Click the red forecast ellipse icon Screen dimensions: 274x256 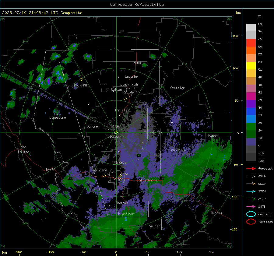pyautogui.click(x=251, y=222)
